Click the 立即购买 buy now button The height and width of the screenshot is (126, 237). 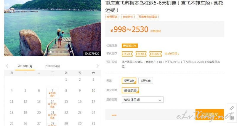point(209,115)
